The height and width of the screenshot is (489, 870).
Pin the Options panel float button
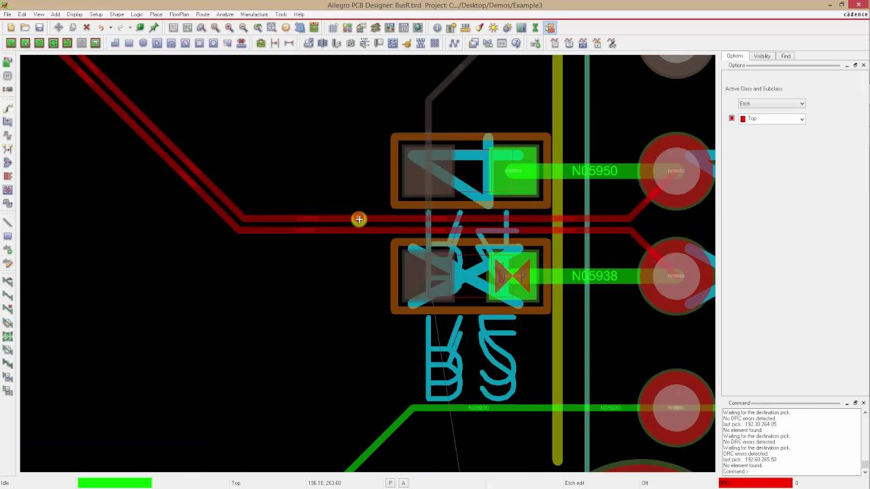click(855, 65)
